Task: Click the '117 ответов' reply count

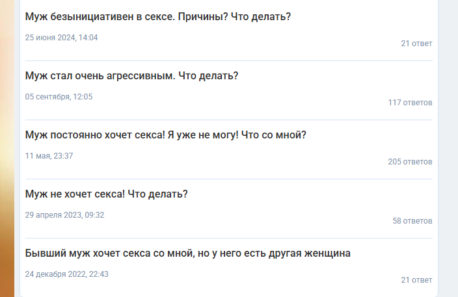Action: tap(410, 103)
